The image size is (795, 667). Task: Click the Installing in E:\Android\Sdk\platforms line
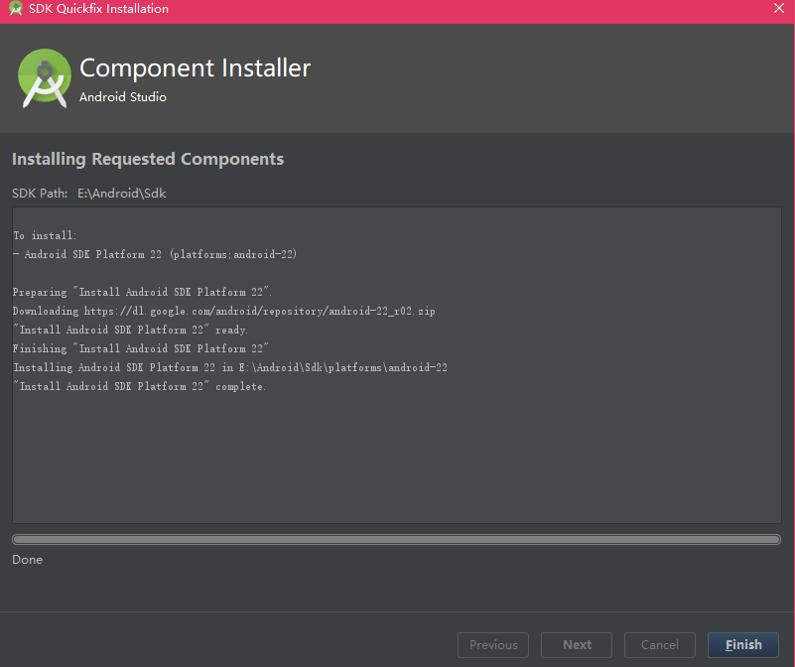(230, 367)
